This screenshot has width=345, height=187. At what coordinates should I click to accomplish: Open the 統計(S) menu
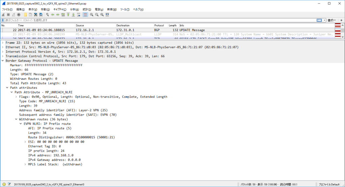(x=87, y=9)
